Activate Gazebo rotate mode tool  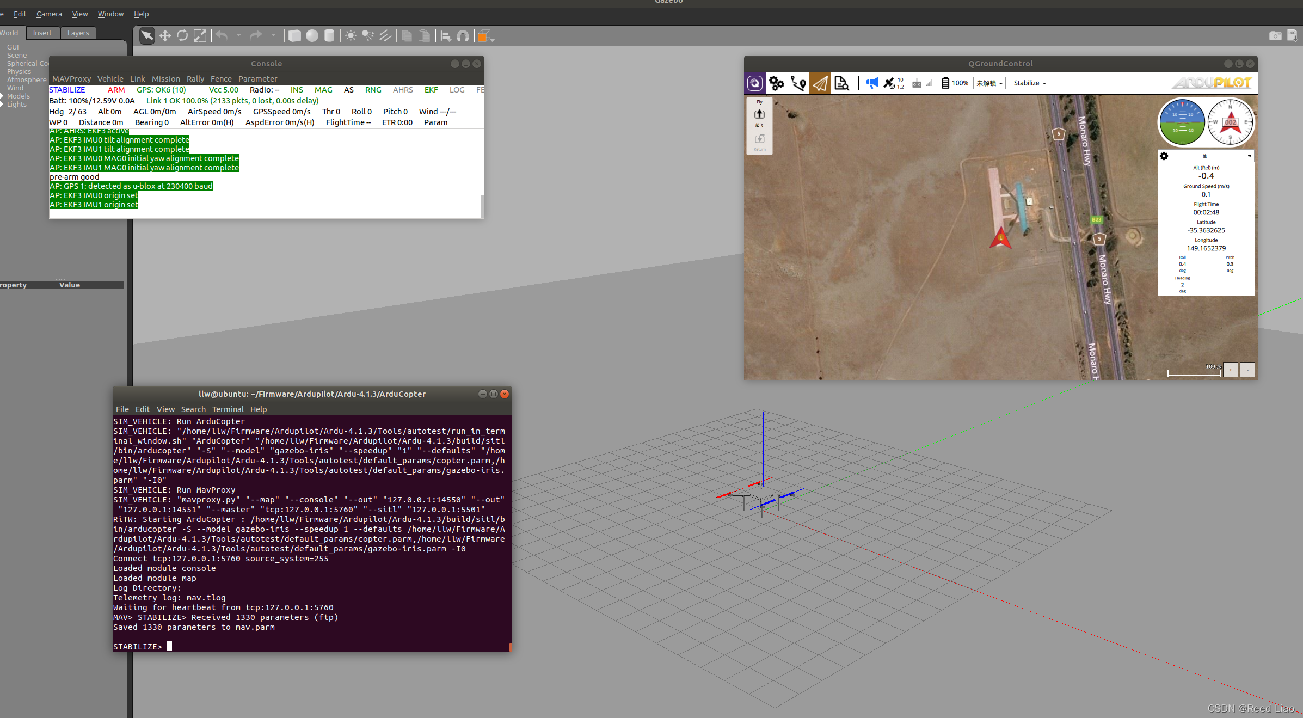(x=182, y=36)
